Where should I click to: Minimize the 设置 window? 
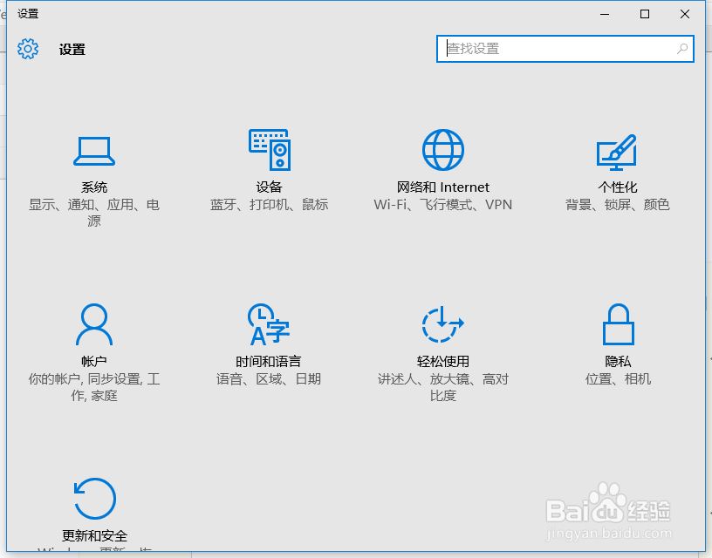coord(605,14)
